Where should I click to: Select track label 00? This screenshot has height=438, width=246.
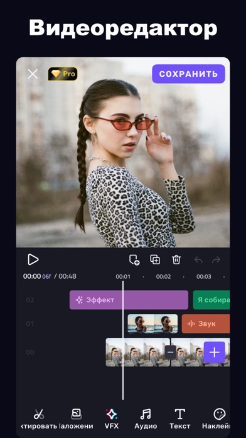[30, 352]
